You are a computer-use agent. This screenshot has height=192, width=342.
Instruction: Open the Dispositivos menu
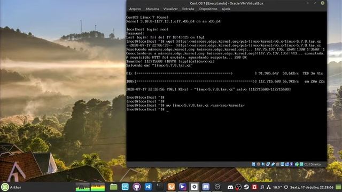point(208,9)
